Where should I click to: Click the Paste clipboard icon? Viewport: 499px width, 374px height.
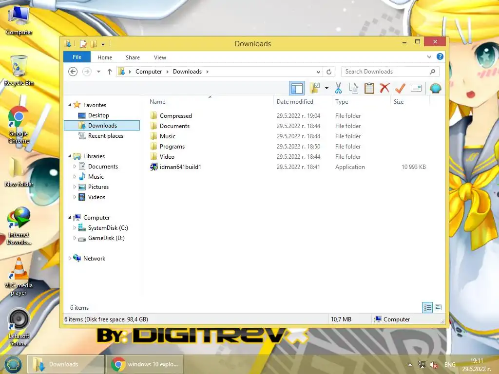tap(369, 88)
